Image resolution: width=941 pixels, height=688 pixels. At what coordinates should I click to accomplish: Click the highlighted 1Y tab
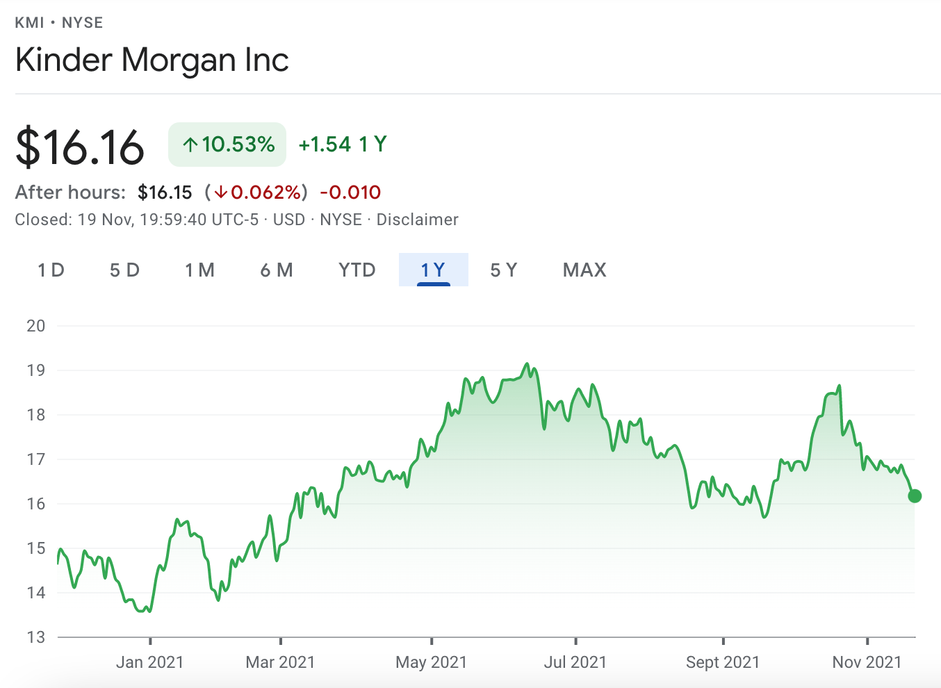point(433,270)
